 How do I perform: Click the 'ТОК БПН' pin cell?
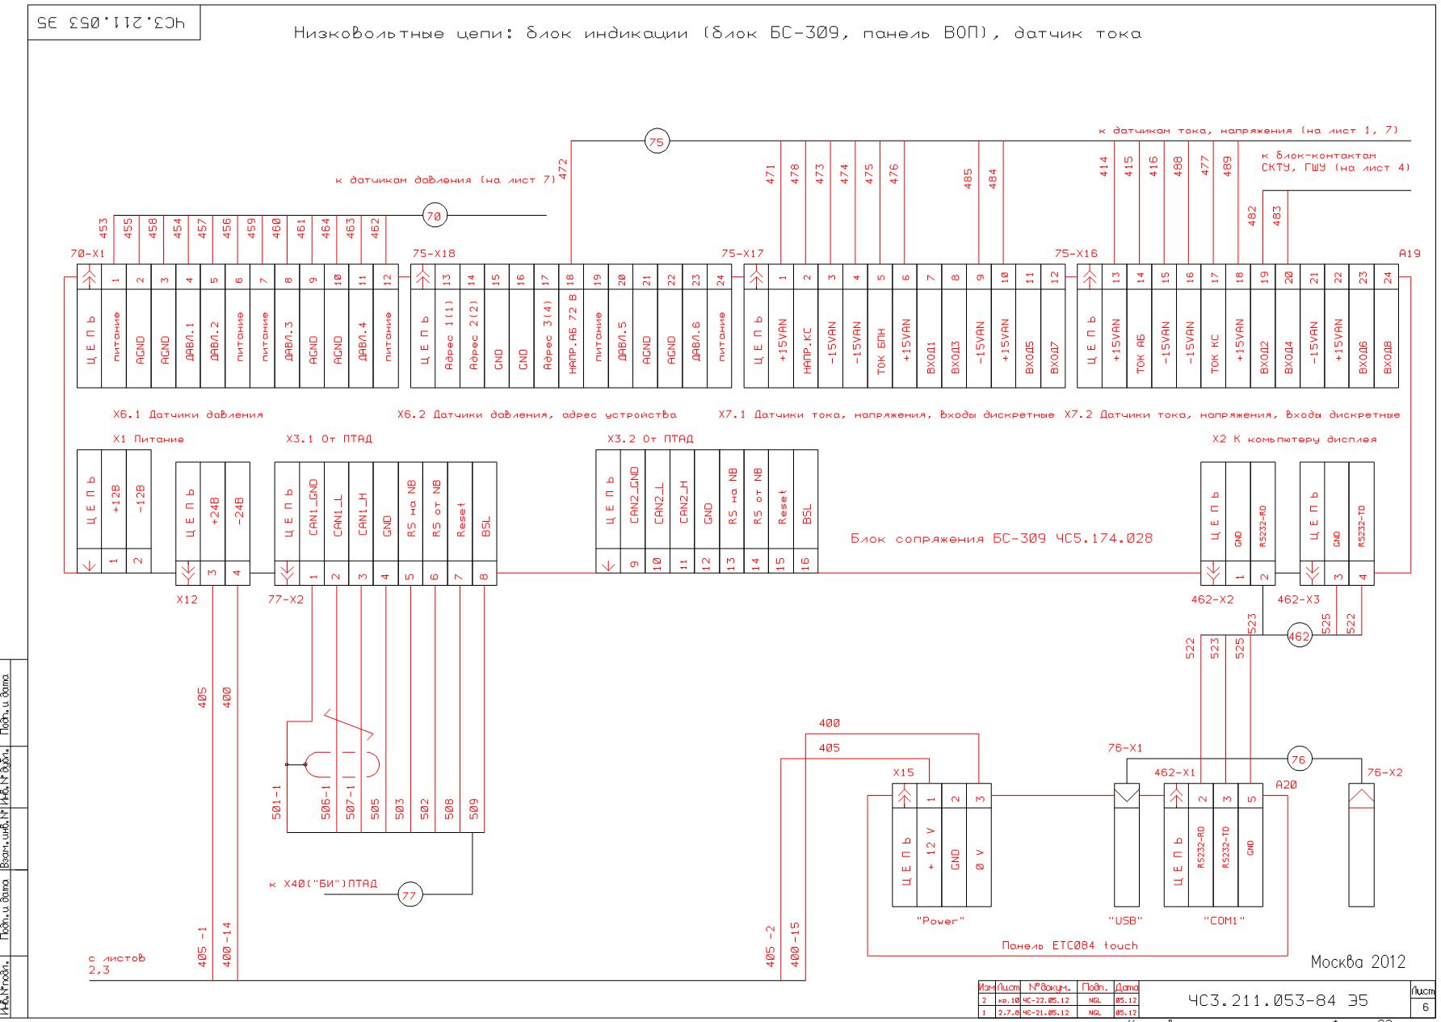tap(880, 339)
